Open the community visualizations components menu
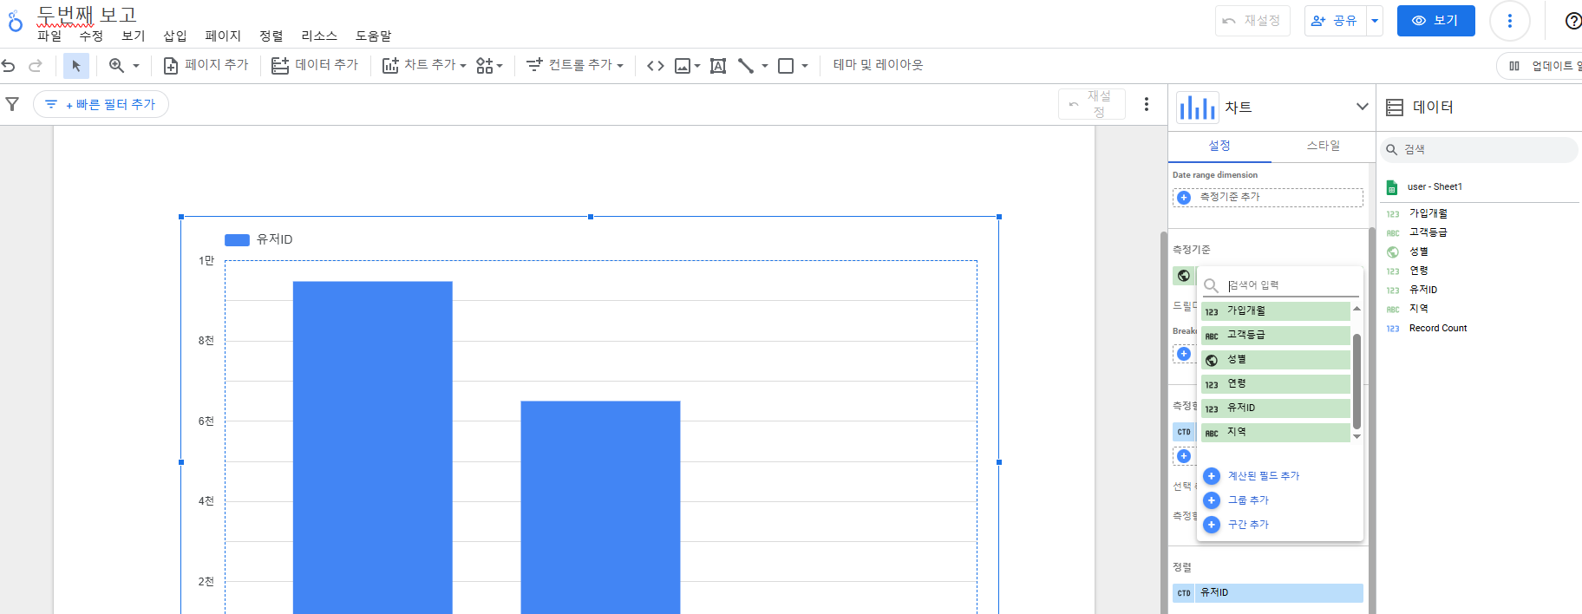Image resolution: width=1582 pixels, height=614 pixels. (489, 66)
